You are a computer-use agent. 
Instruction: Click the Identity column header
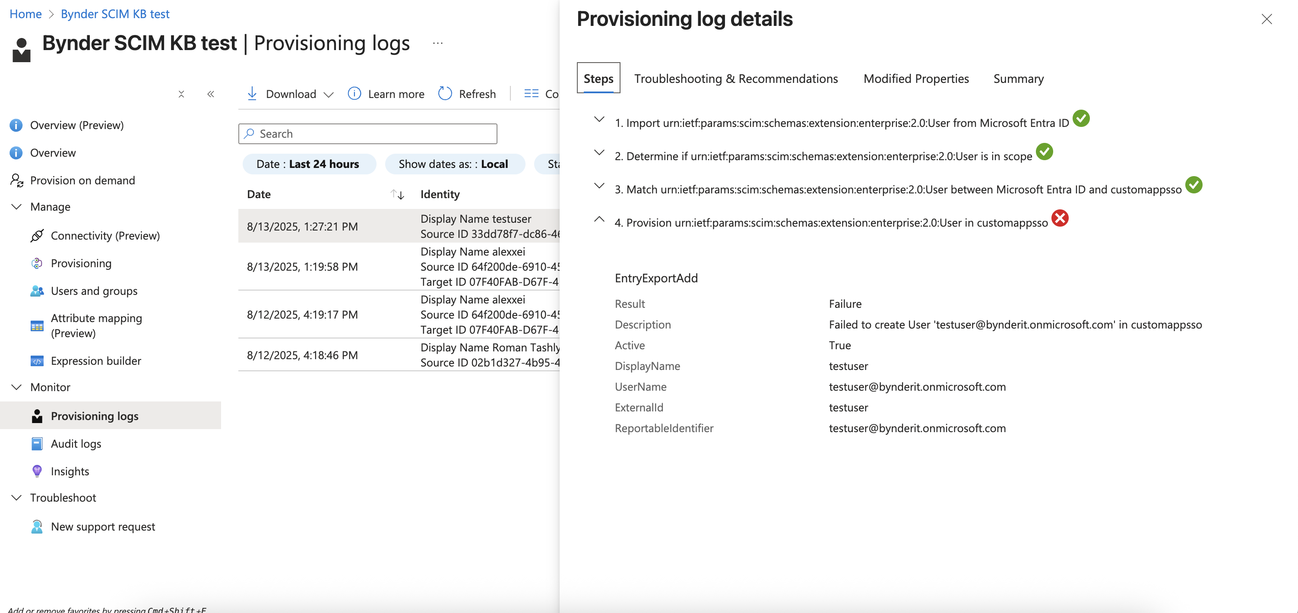(440, 194)
